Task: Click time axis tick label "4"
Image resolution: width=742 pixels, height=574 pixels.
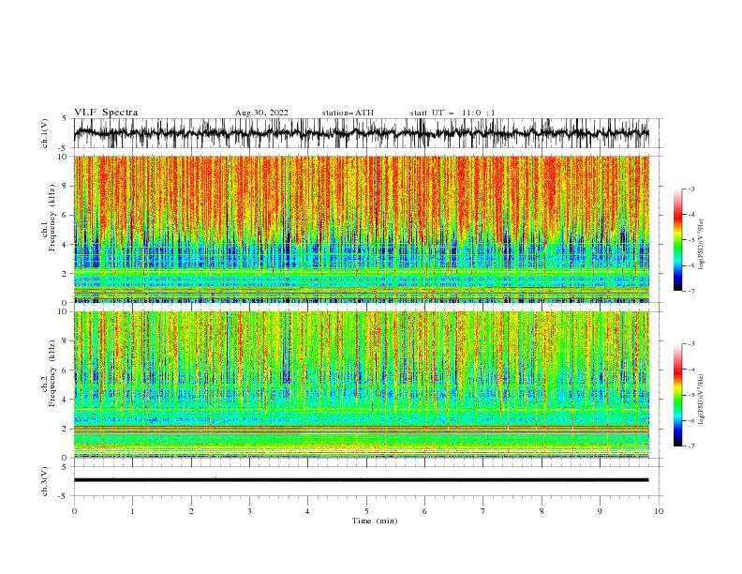Action: click(307, 511)
